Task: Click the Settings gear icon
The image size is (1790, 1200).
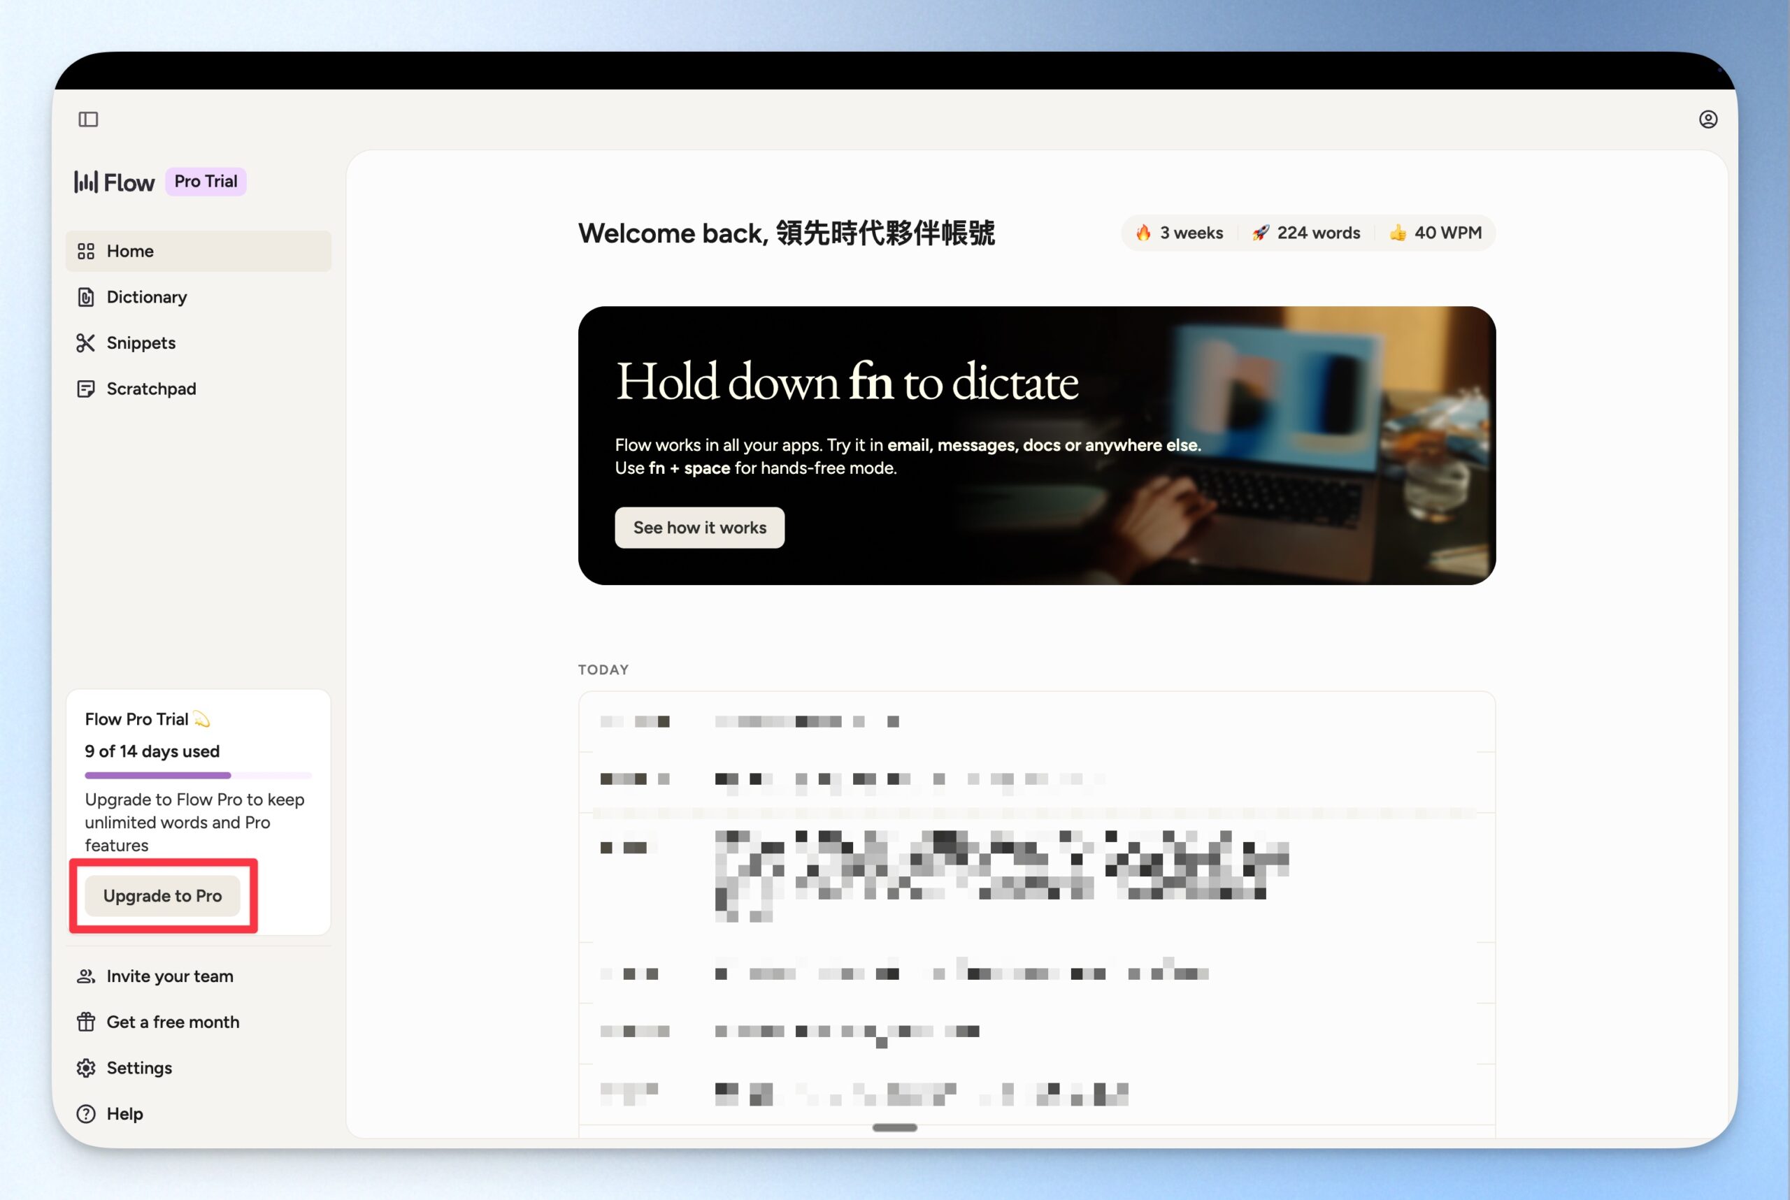Action: [86, 1068]
